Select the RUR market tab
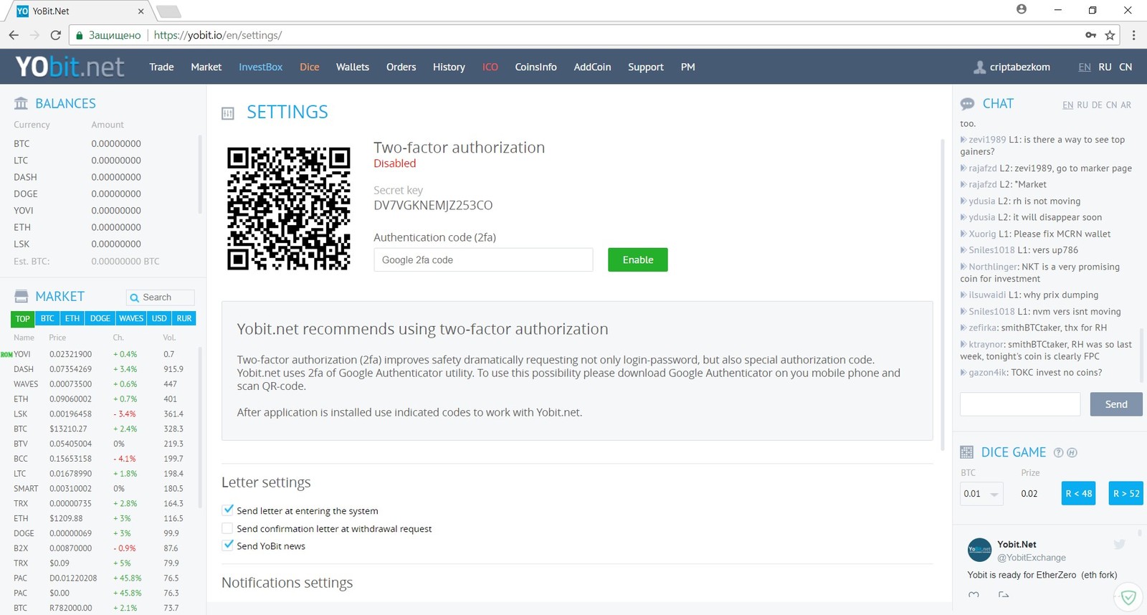Screen dimensions: 1147x615 (x=184, y=318)
